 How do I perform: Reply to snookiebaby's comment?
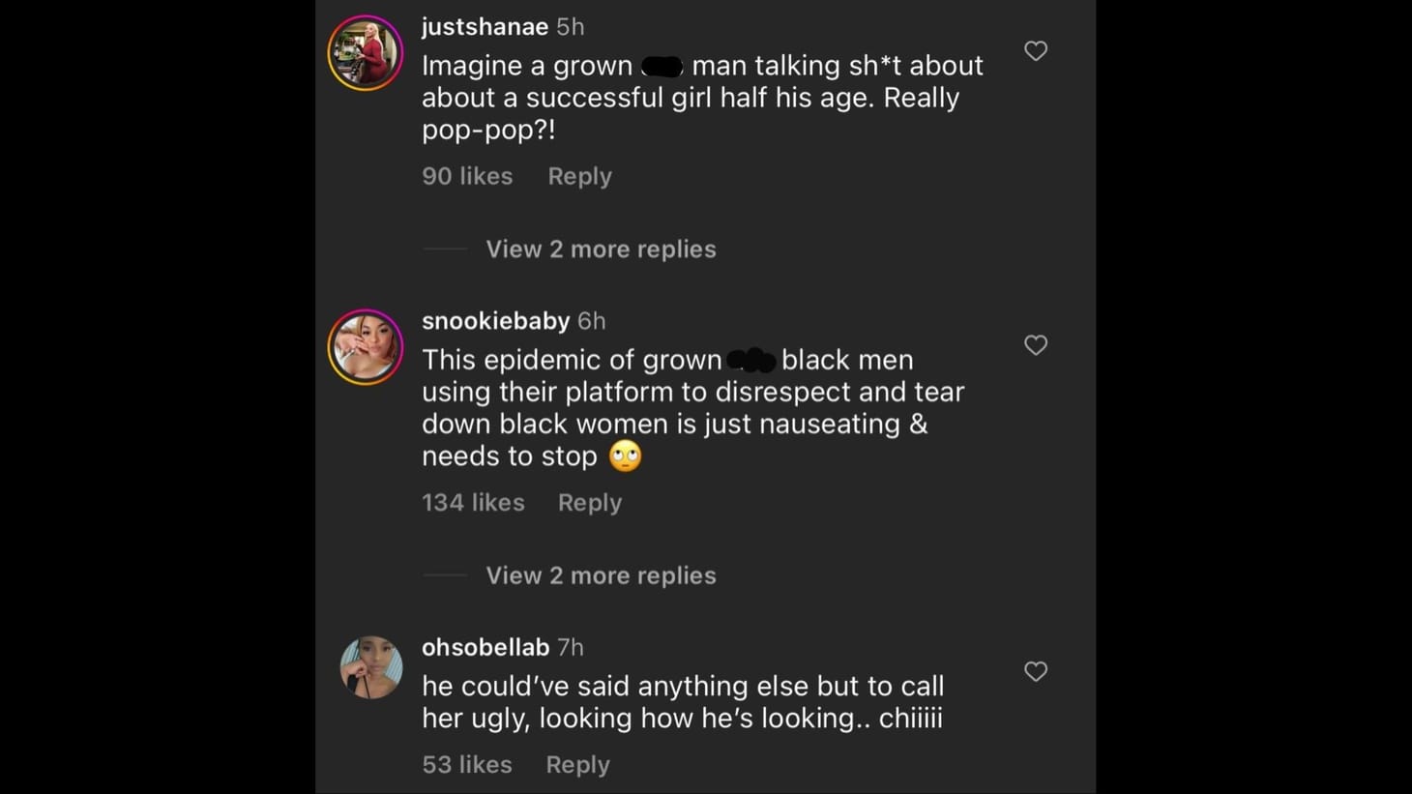pyautogui.click(x=589, y=502)
